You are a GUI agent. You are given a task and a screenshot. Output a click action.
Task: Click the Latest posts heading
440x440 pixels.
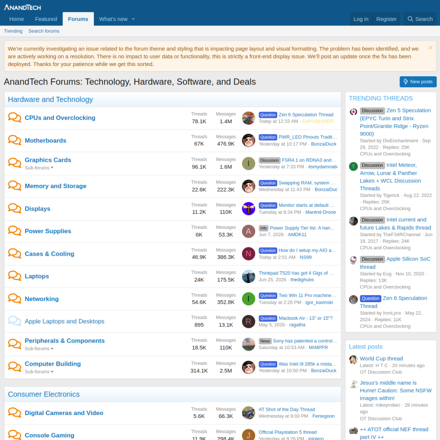point(366,347)
